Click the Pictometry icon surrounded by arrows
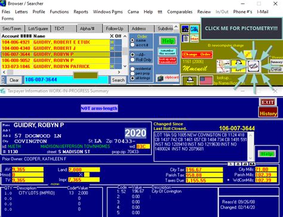 coord(254,66)
